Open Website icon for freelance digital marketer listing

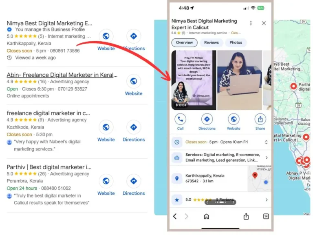pyautogui.click(x=106, y=127)
